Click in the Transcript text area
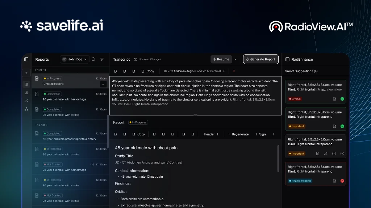This screenshot has height=208, width=371. (x=195, y=96)
